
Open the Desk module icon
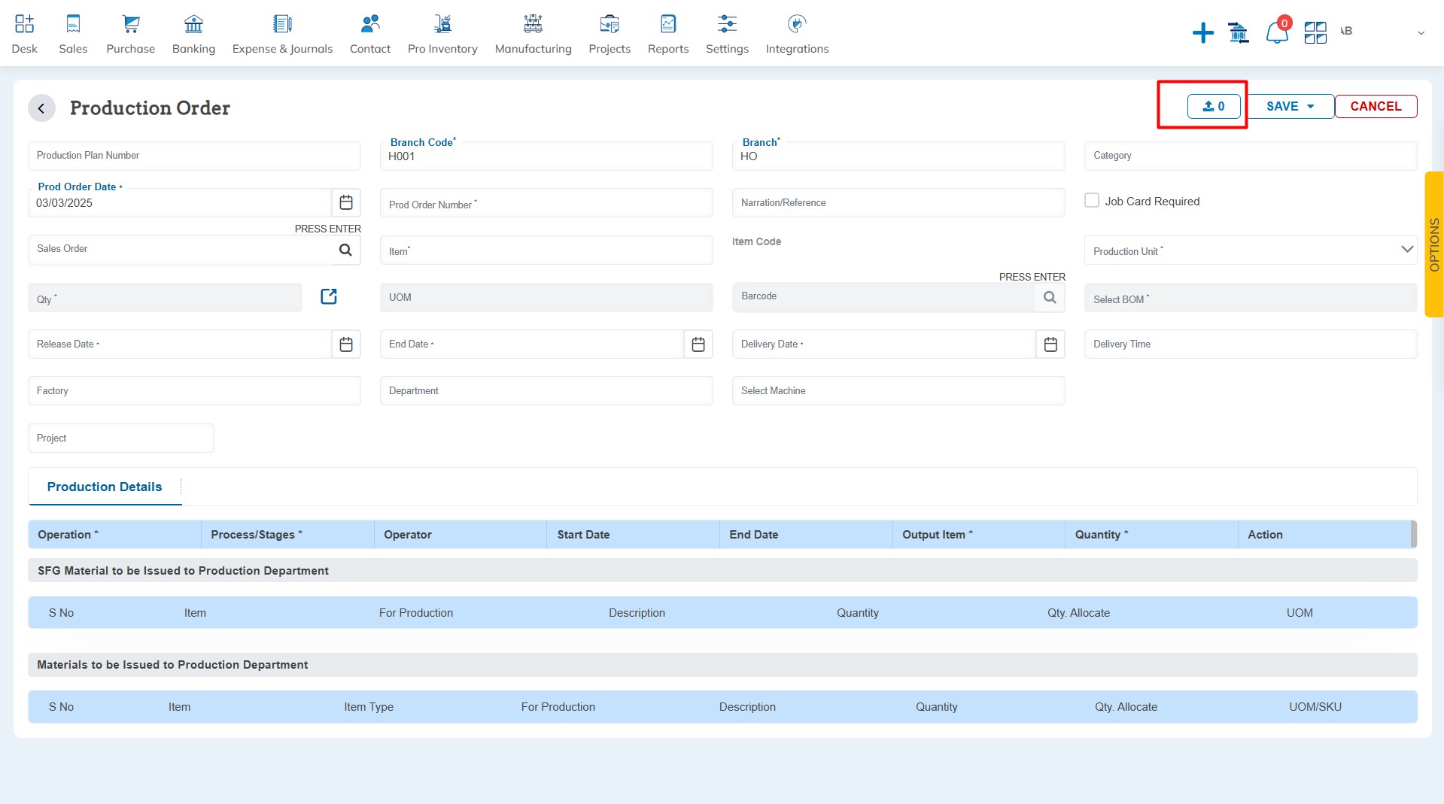point(24,34)
